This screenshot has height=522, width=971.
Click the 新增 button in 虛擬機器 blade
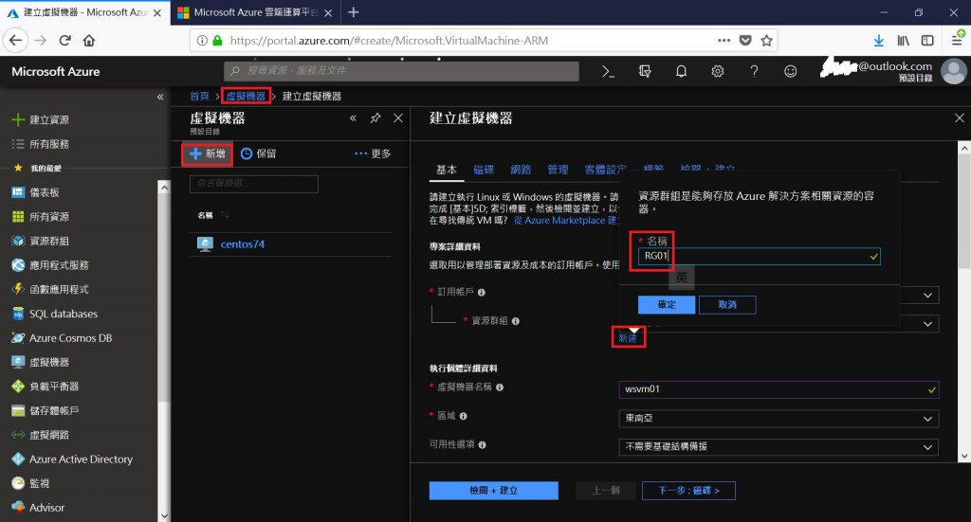pyautogui.click(x=208, y=153)
